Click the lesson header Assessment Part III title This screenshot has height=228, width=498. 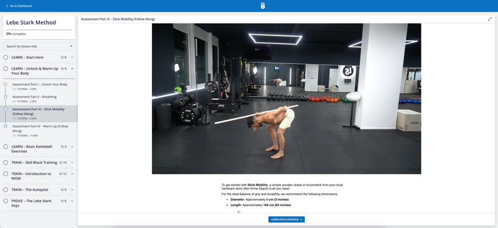tap(118, 19)
